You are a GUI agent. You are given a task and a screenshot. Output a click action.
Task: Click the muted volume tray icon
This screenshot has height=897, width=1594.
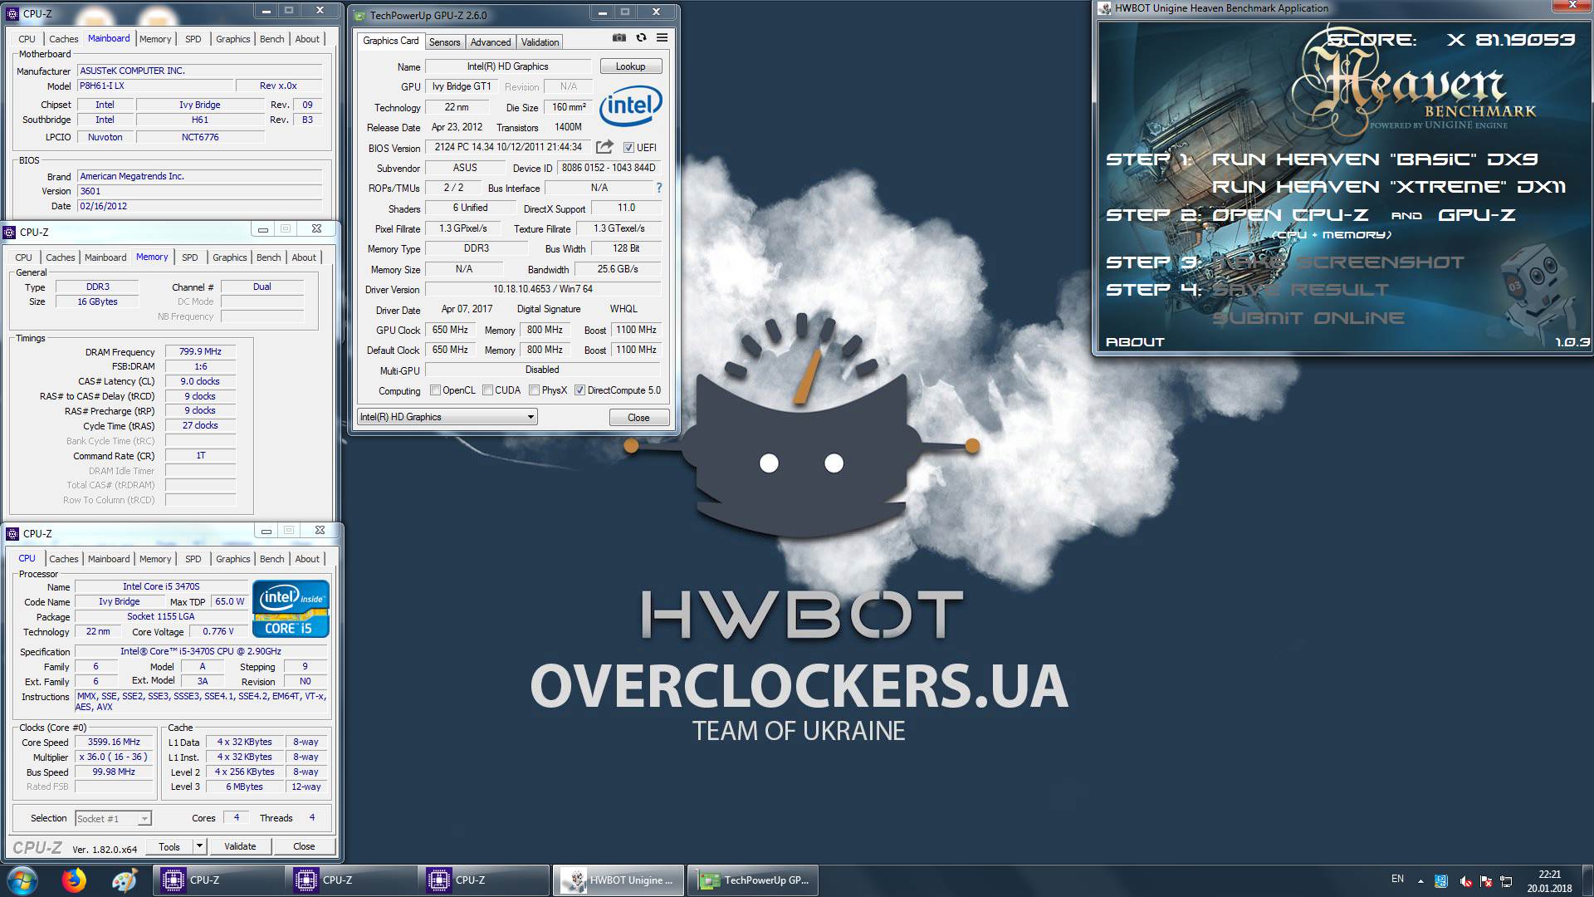coord(1465,881)
